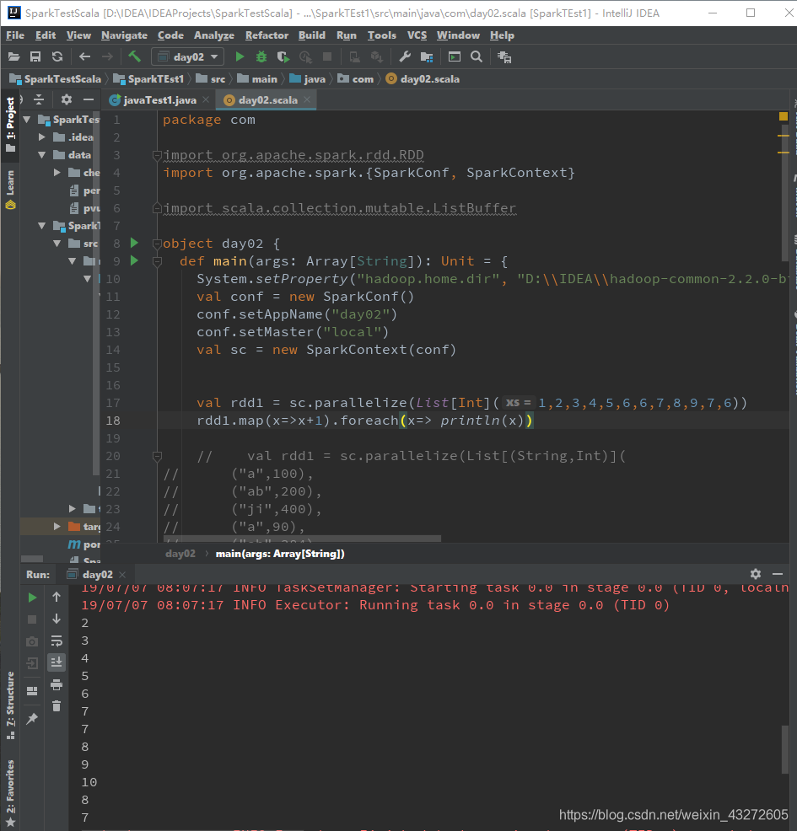Close the javaTest1.java tab

pyautogui.click(x=206, y=99)
